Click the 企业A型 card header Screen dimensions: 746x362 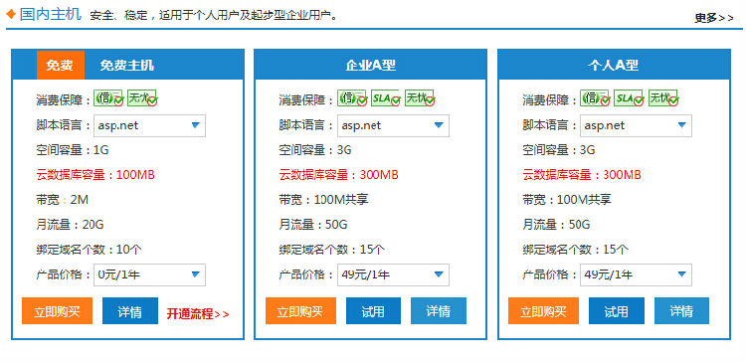coord(370,65)
